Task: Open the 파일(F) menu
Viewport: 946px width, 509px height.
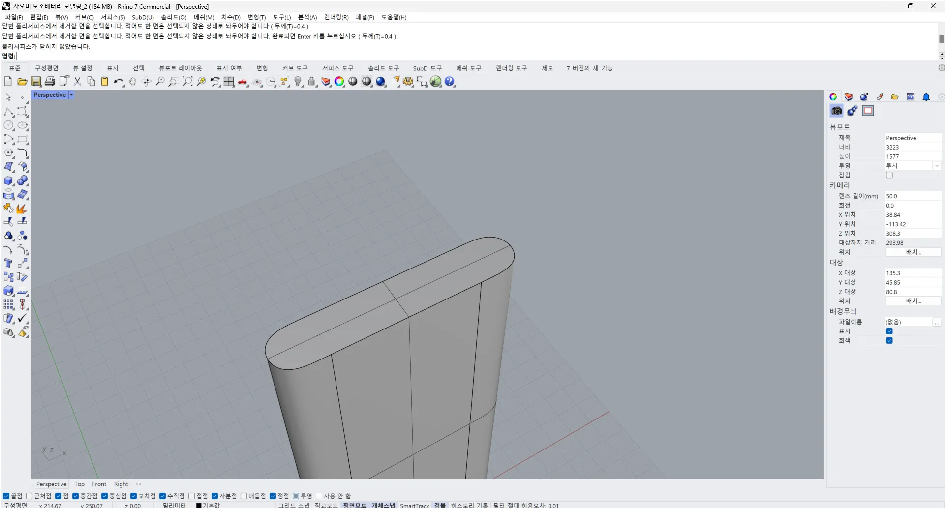Action: [x=14, y=17]
